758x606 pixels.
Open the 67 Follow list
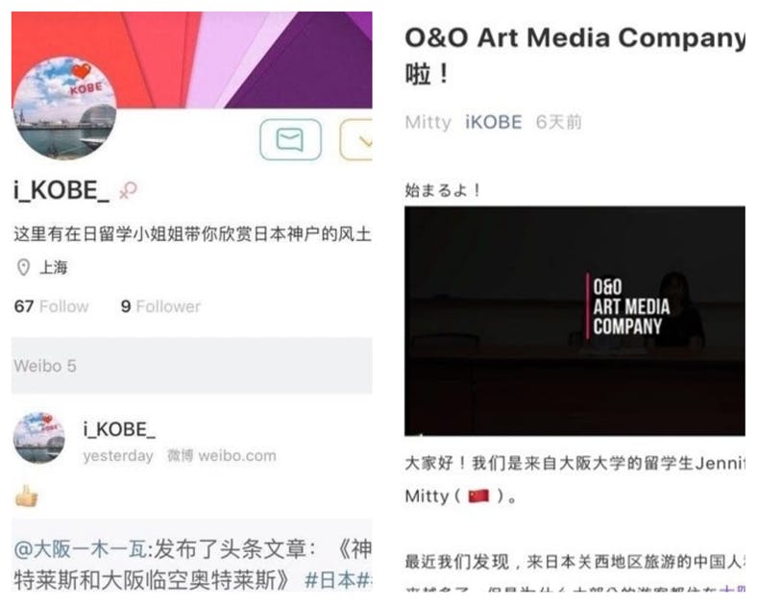coord(51,306)
